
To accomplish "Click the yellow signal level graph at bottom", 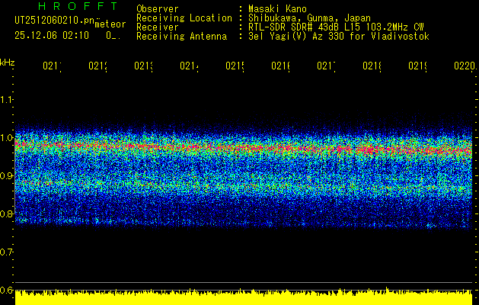I will pos(244,297).
